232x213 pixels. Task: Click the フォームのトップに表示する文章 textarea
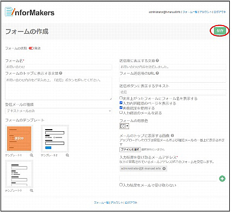pos(58,88)
